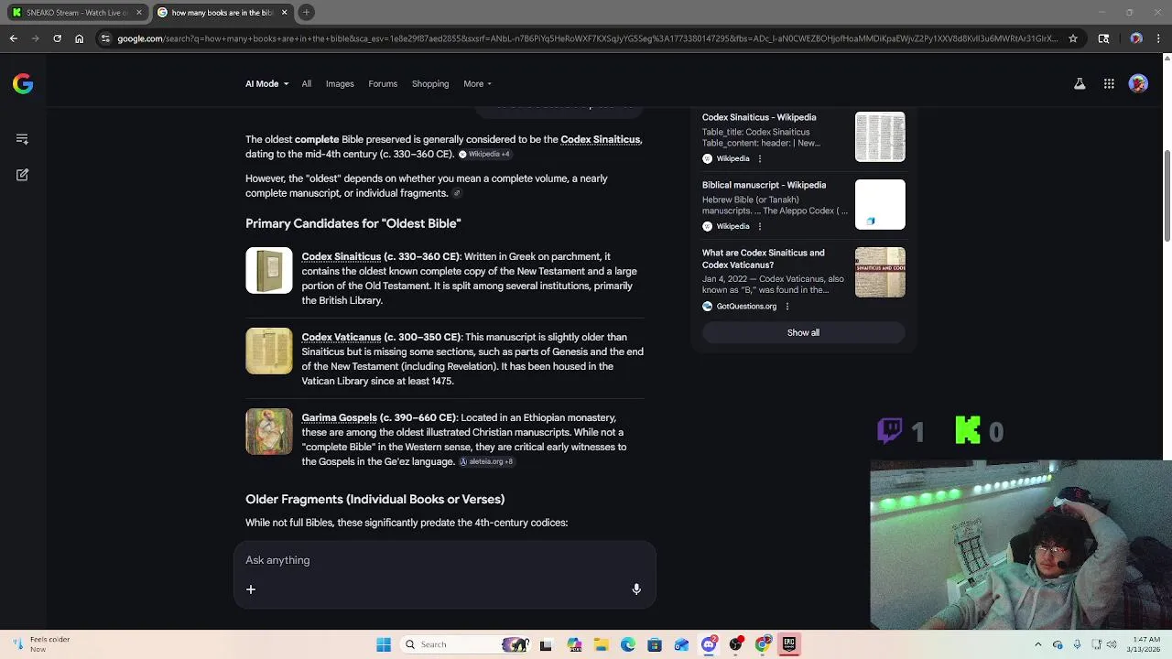
Task: Open the Google apps grid
Action: [1109, 83]
